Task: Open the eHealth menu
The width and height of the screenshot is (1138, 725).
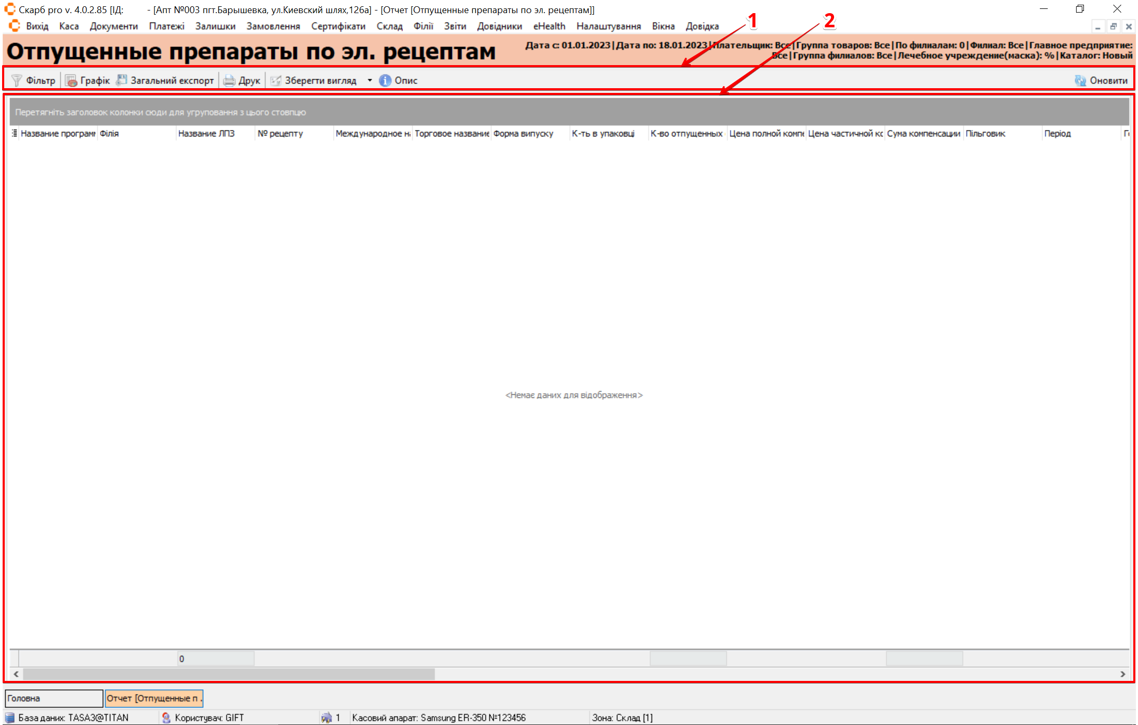Action: click(549, 26)
